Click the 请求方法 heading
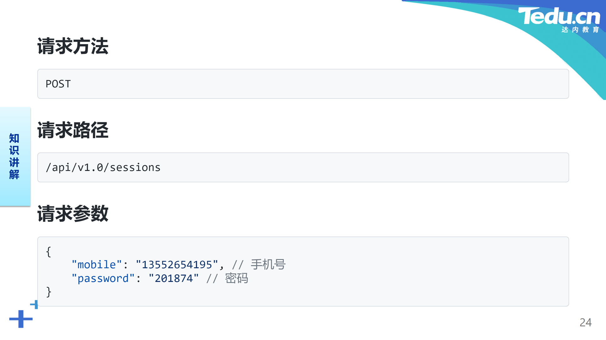This screenshot has width=606, height=340. [x=73, y=46]
